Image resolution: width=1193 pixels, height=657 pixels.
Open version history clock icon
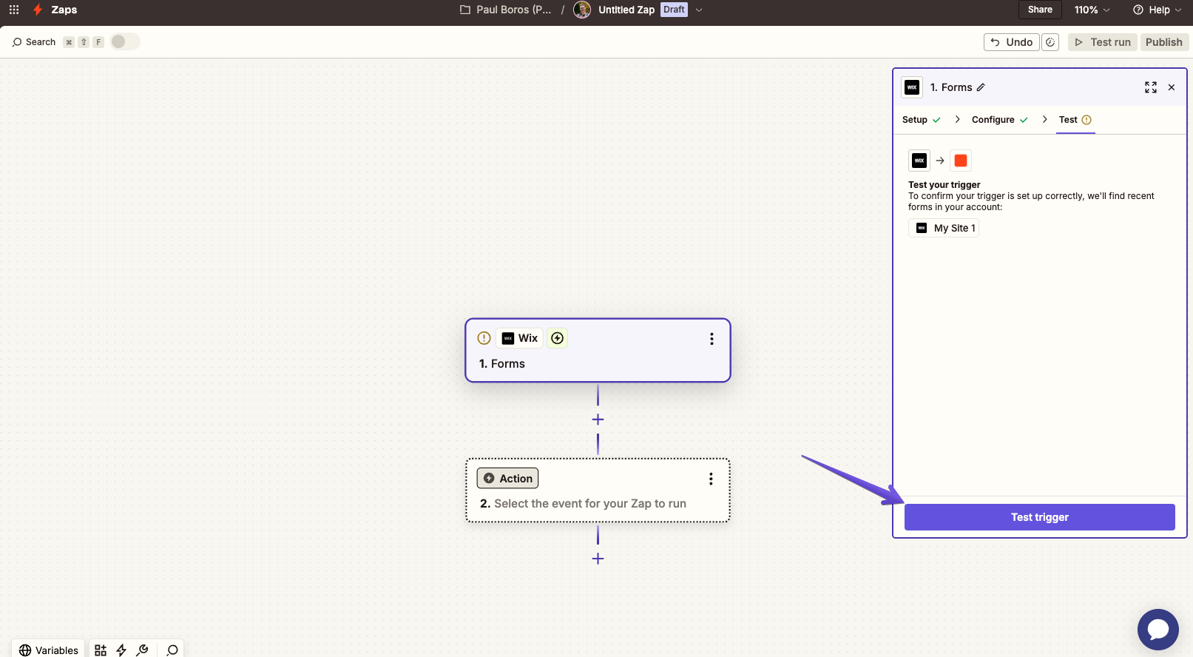click(1050, 42)
